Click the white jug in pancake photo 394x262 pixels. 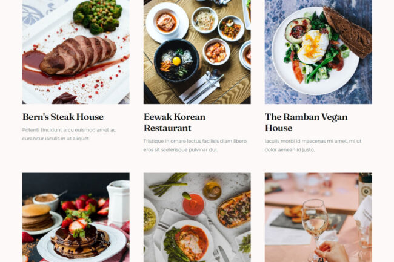point(118,203)
